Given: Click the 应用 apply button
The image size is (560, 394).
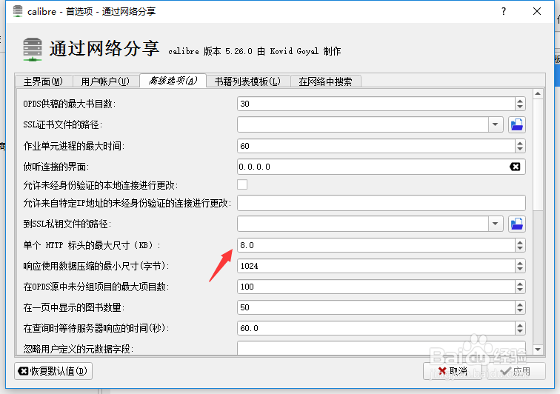Looking at the screenshot, I should pyautogui.click(x=516, y=371).
